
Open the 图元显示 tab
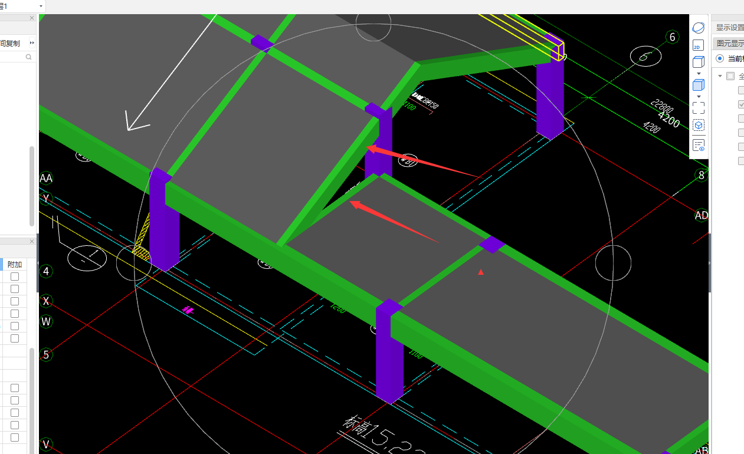[x=729, y=43]
